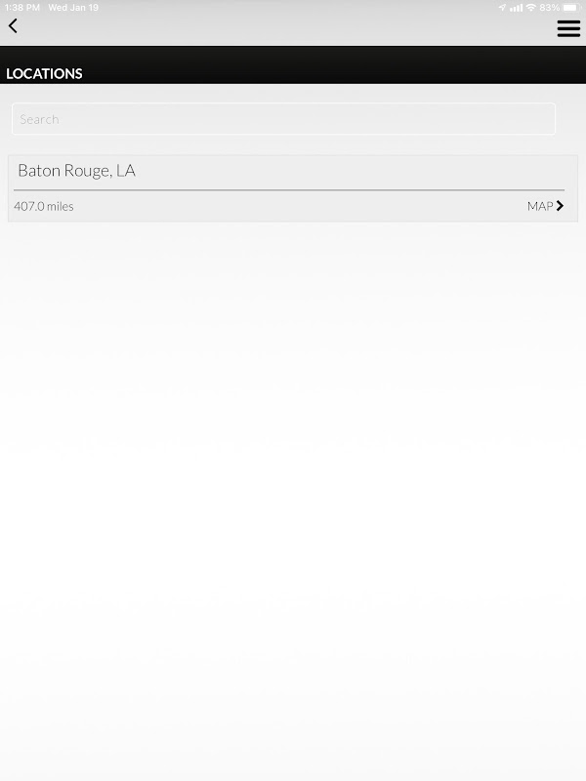
Task: Click the divider line under Baton Rouge
Action: (289, 189)
